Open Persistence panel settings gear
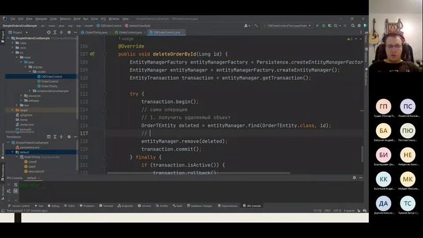Screen dimensions: 423x238 (x=69, y=137)
